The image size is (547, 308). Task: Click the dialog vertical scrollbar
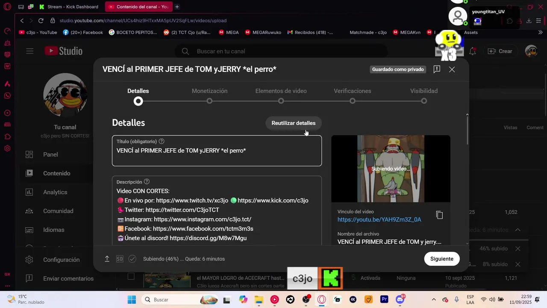tap(467, 130)
